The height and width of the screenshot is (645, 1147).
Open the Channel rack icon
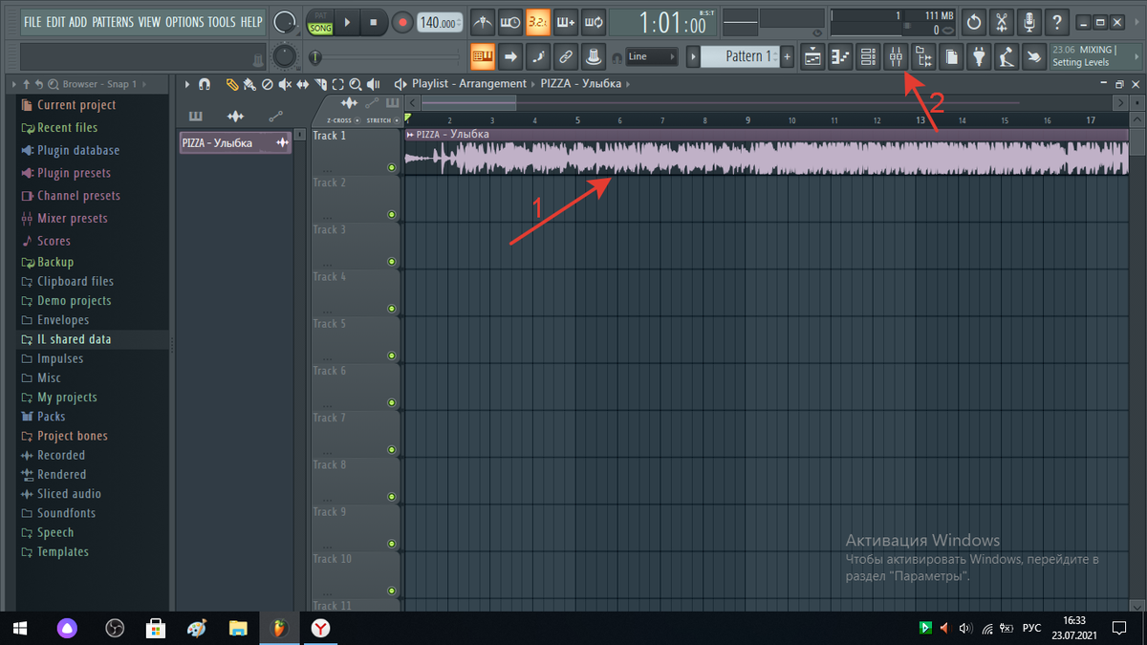pyautogui.click(x=868, y=57)
